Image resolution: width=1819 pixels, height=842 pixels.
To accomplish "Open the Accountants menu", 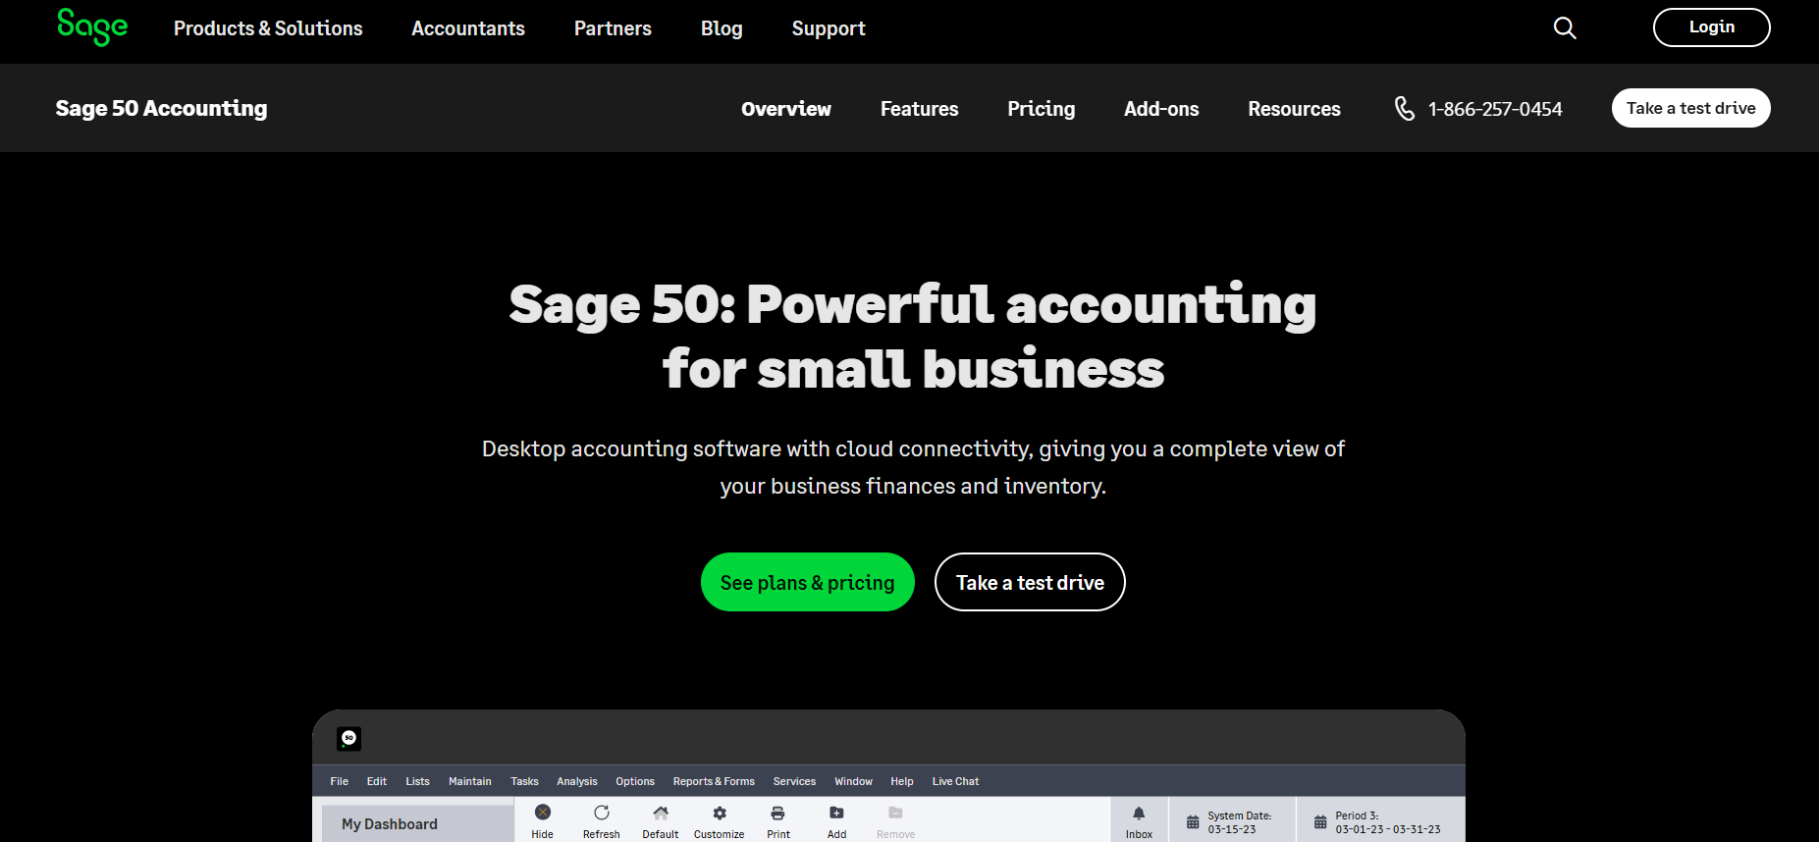I will point(468,28).
